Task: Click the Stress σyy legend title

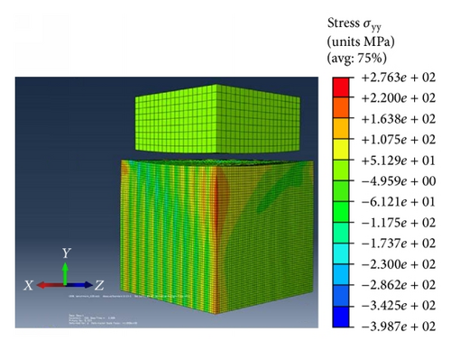Action: [x=354, y=23]
